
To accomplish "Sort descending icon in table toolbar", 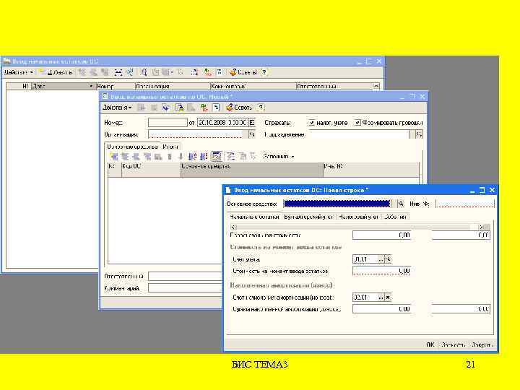I will click(x=203, y=156).
